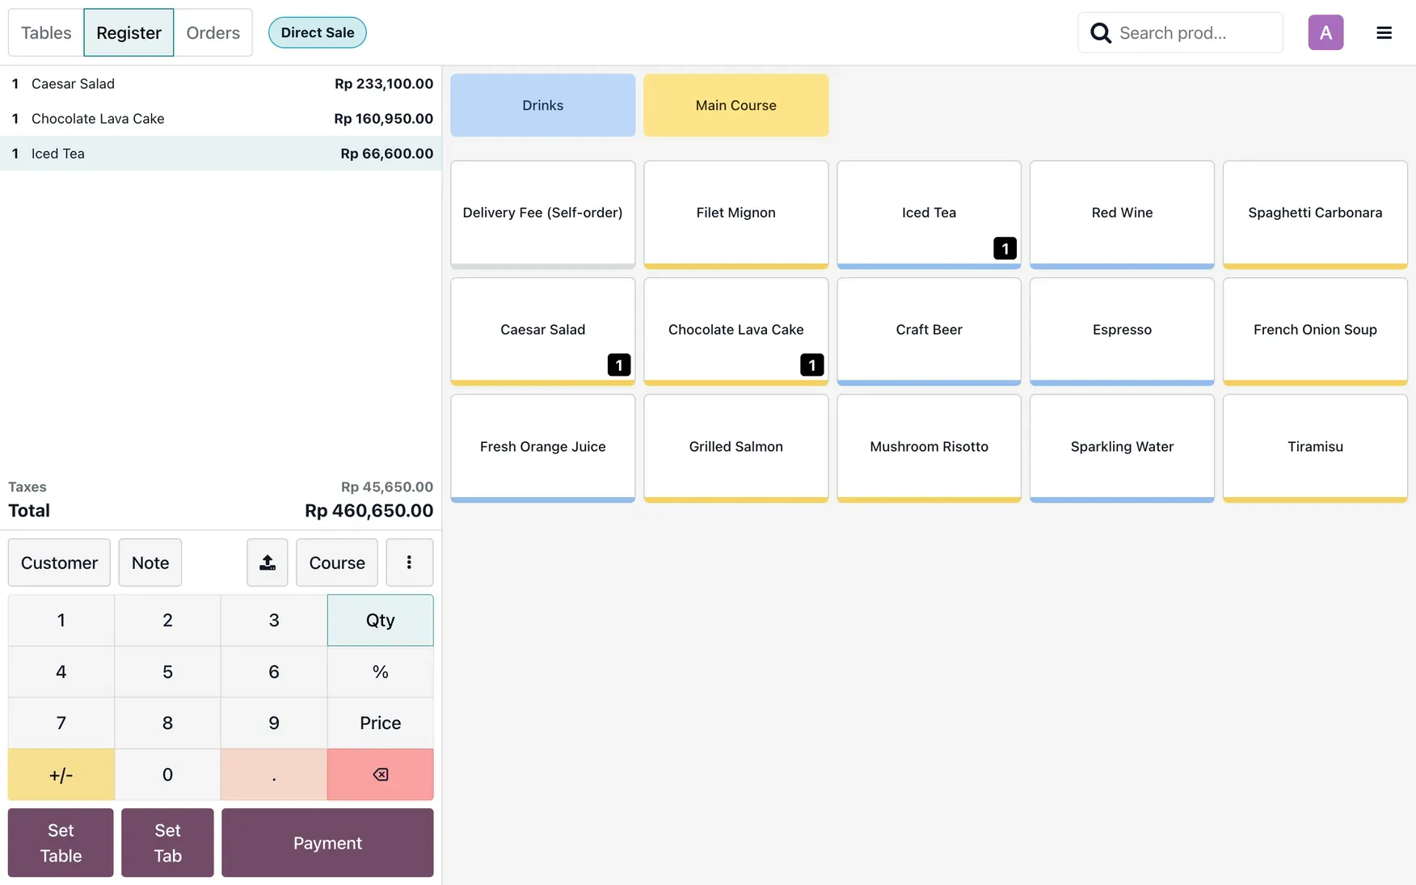Select the Chocolate Lava Cake order line

(x=221, y=118)
